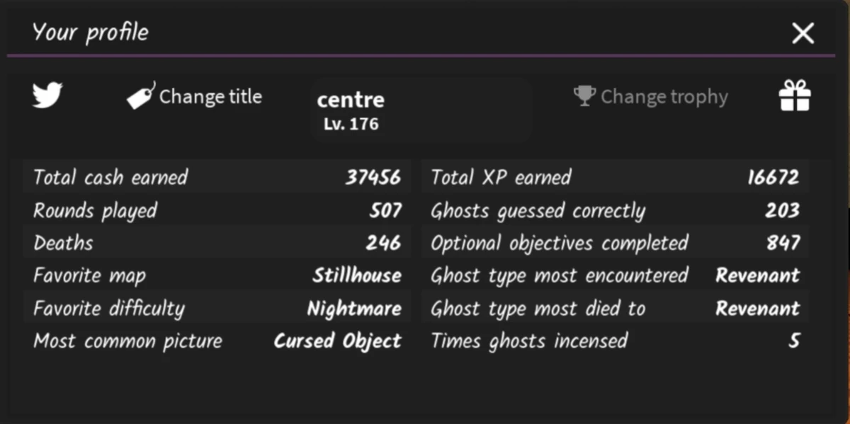850x424 pixels.
Task: Click the Change trophy button label
Action: 664,96
